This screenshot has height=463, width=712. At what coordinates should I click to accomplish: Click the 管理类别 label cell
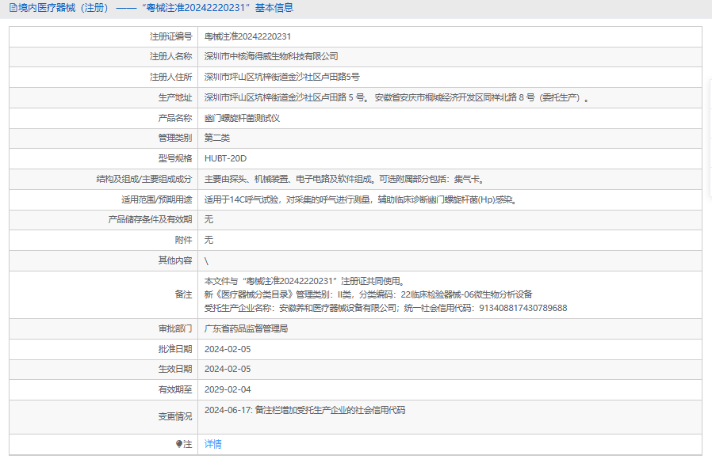(x=104, y=139)
